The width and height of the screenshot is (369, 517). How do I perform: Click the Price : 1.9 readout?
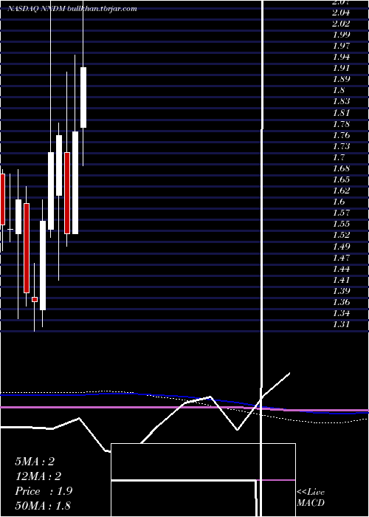coord(44,491)
